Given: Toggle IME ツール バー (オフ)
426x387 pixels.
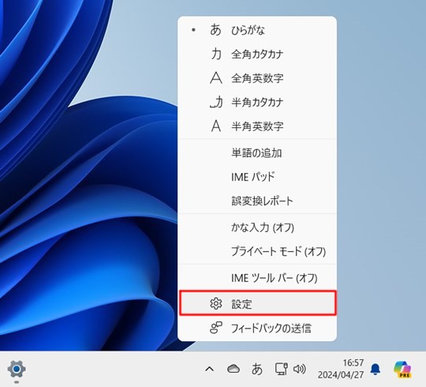Looking at the screenshot, I should pos(257,278).
